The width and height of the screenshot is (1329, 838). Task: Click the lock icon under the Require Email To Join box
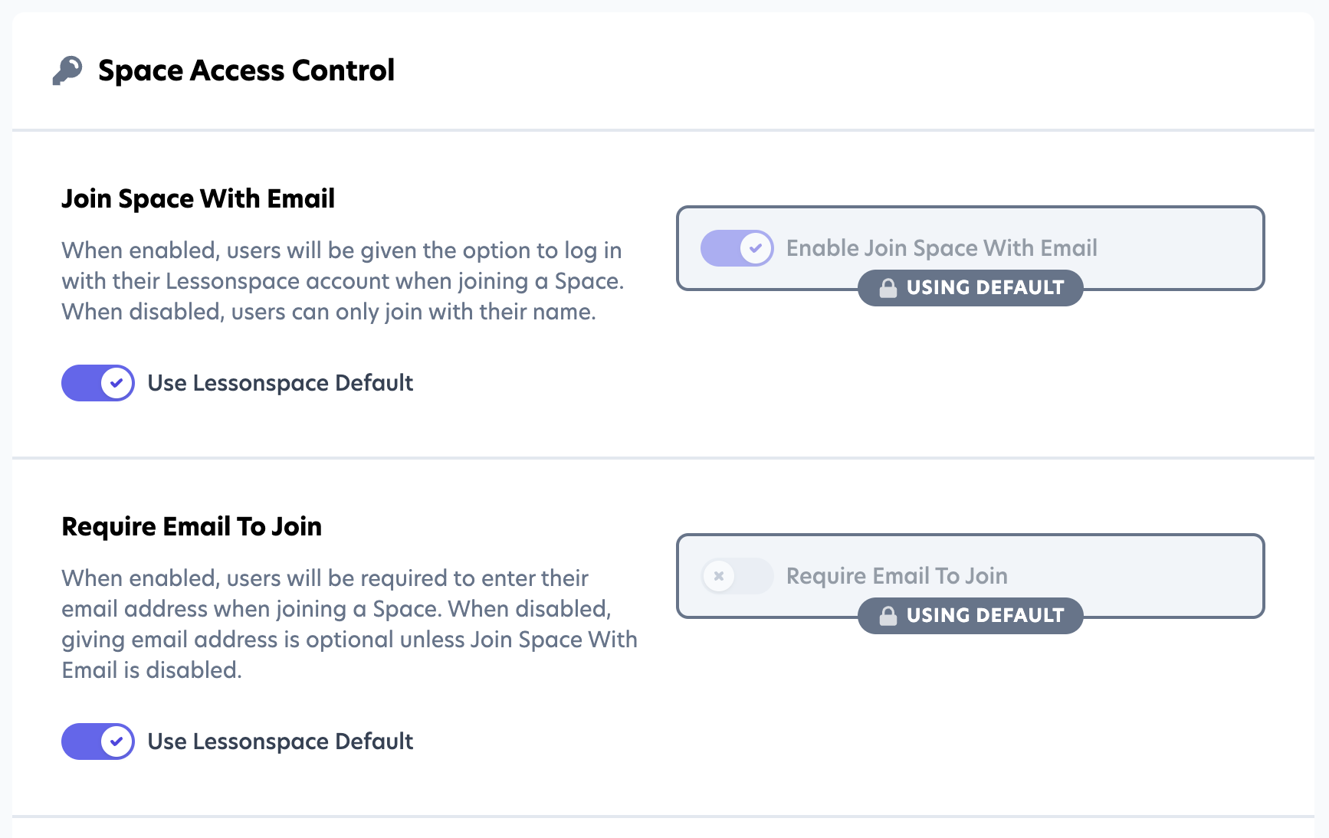pos(888,616)
